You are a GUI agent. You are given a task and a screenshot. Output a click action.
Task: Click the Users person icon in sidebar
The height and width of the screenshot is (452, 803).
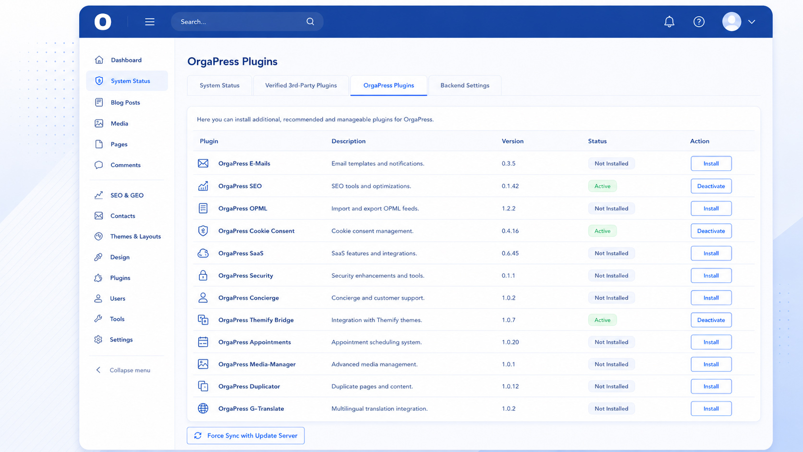click(x=98, y=298)
